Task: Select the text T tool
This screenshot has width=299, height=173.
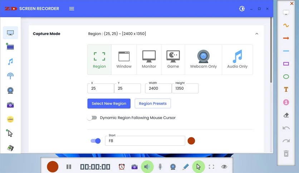Action: [x=286, y=89]
